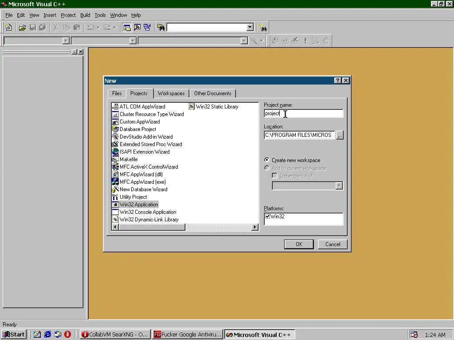The width and height of the screenshot is (454, 340).
Task: Click the Task Scheduler tray icon
Action: [x=414, y=335]
